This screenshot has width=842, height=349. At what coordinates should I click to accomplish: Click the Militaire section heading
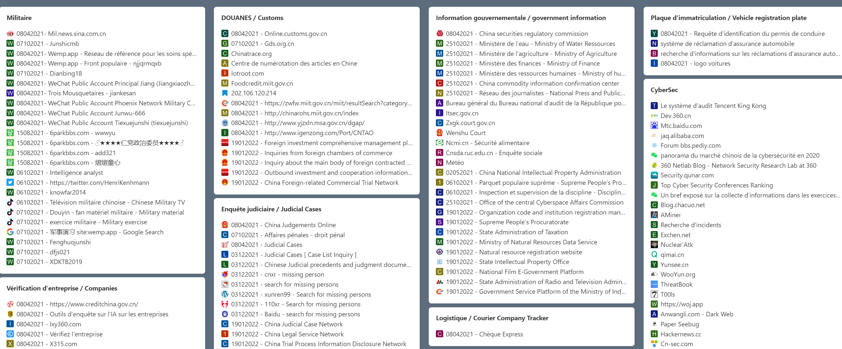[19, 18]
